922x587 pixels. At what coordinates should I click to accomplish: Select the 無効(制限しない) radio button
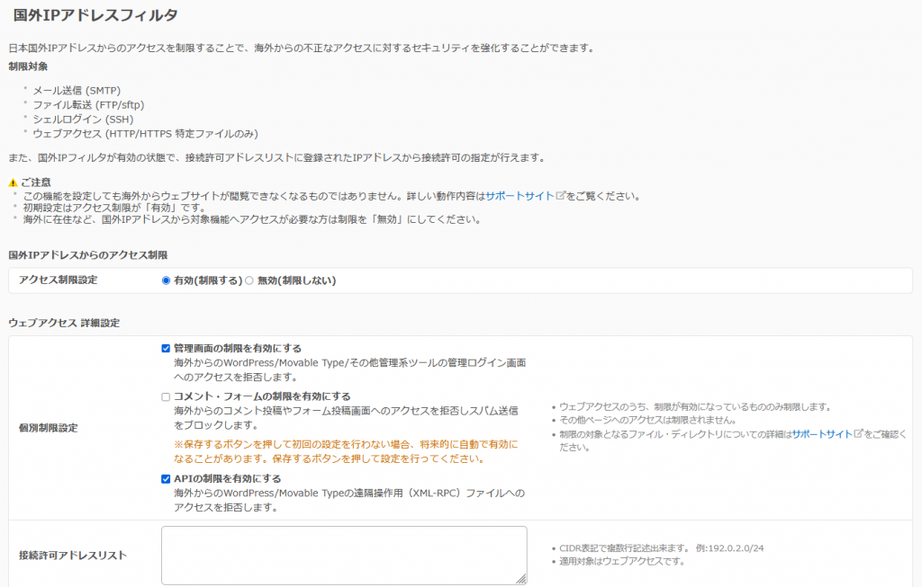click(249, 280)
